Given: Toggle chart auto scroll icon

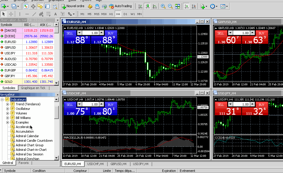Looking at the screenshot, I should coord(186,6).
